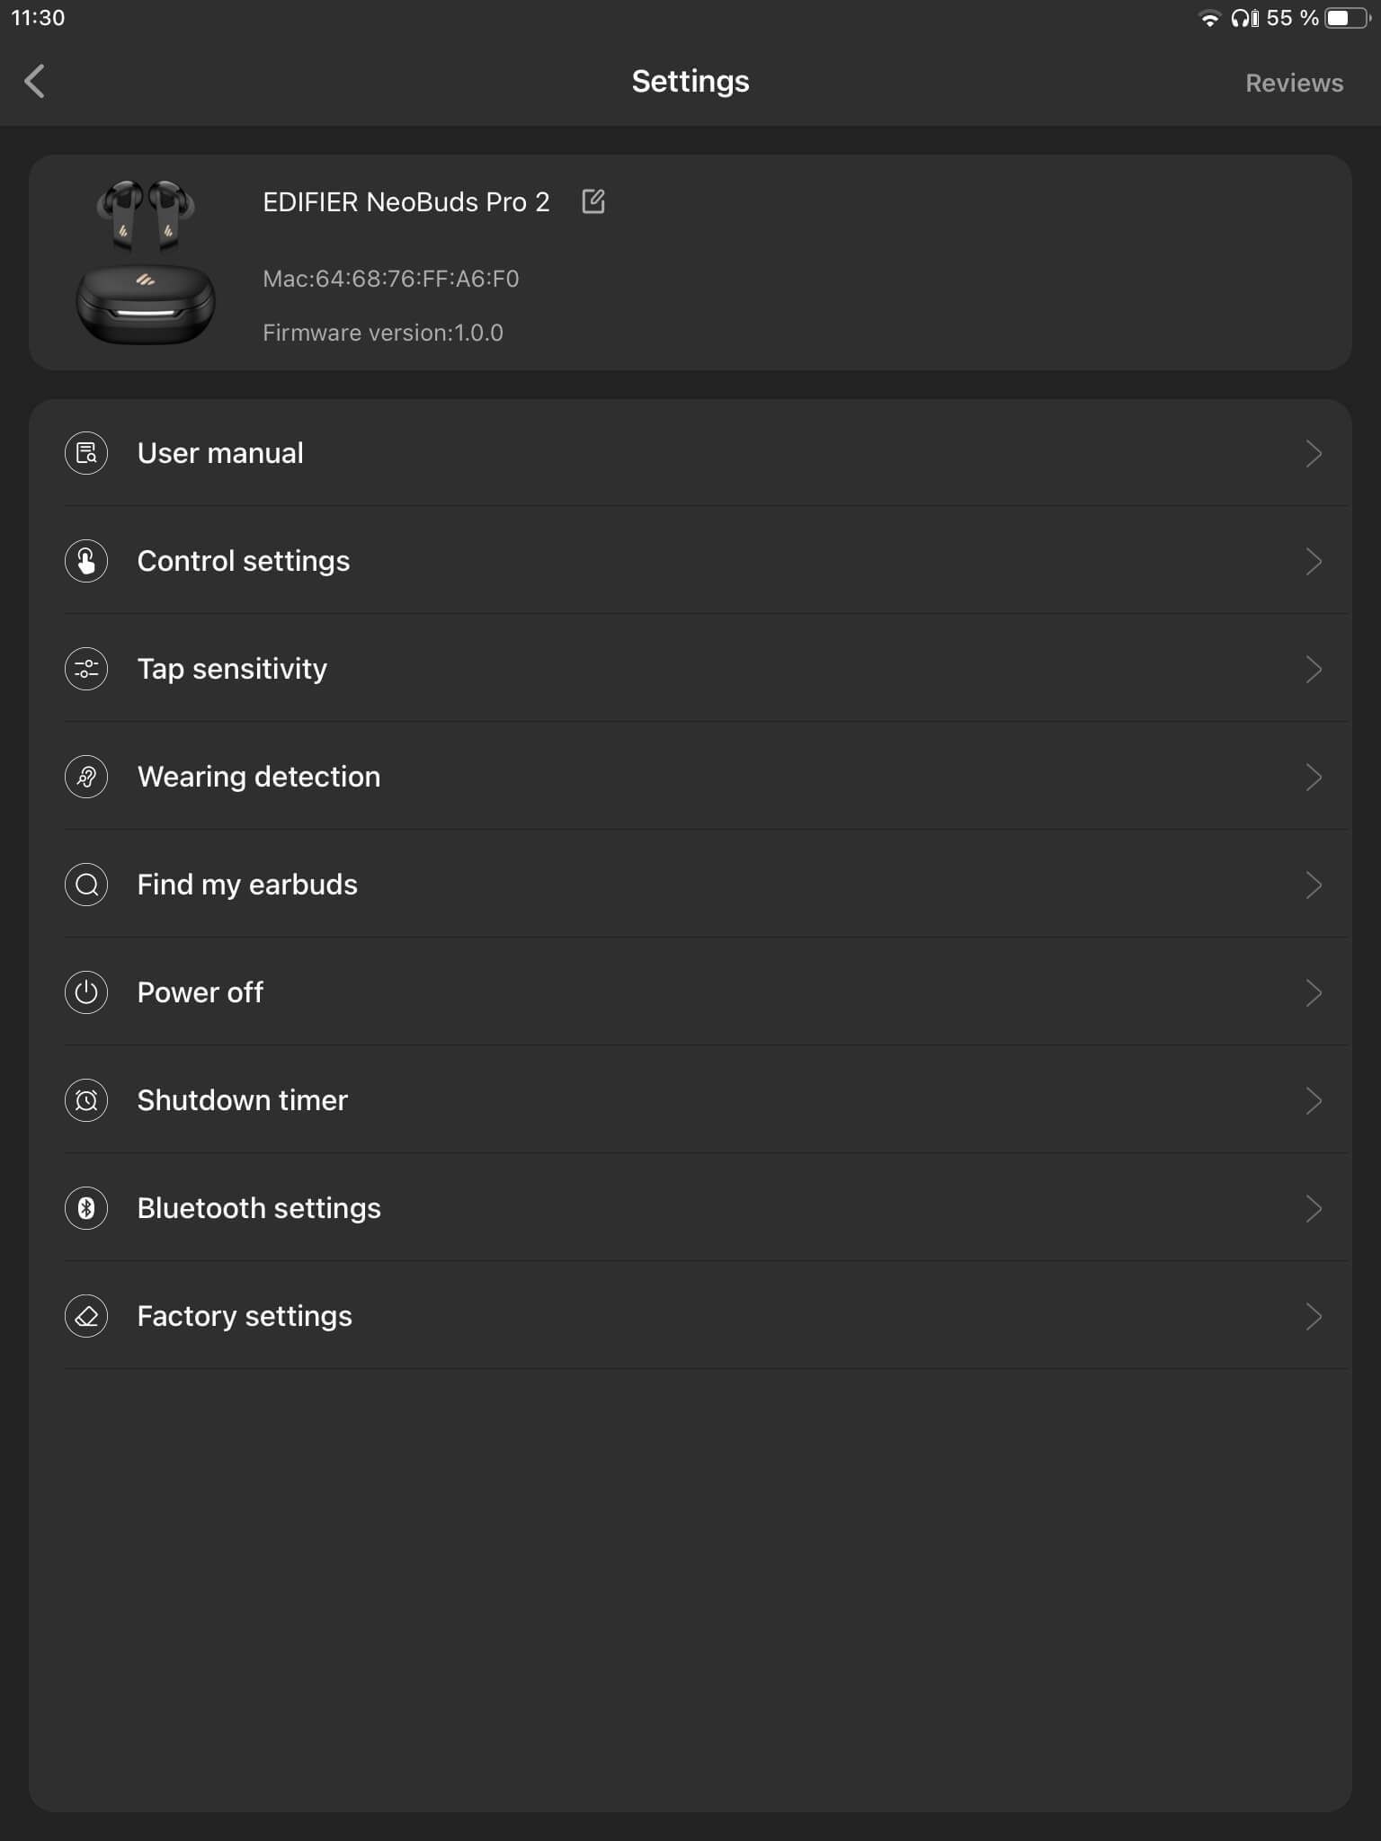Tap the Bluetooth settings icon

pos(86,1208)
